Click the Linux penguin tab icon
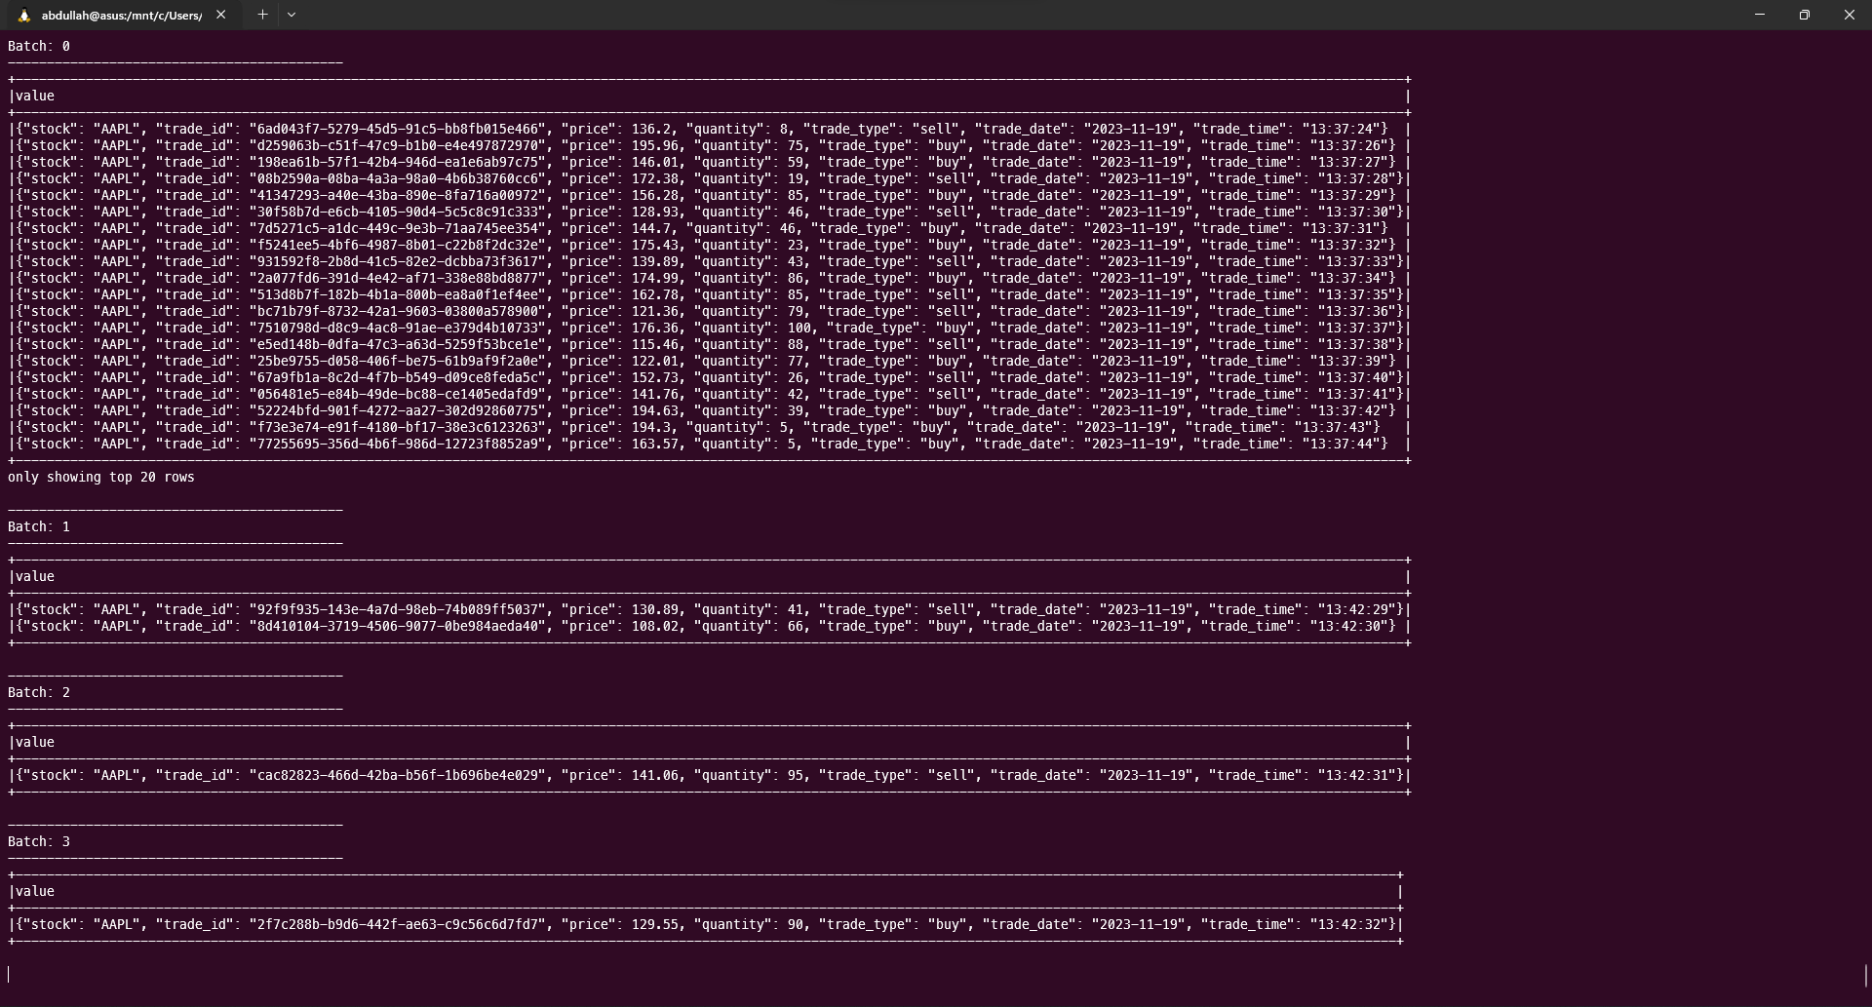Image resolution: width=1872 pixels, height=1007 pixels. click(x=24, y=16)
